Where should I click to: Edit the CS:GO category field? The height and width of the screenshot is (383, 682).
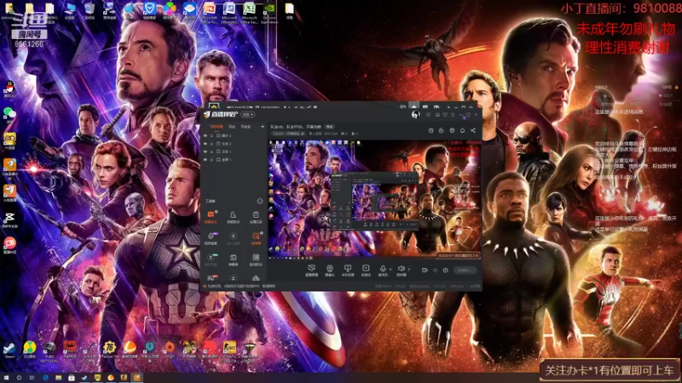(289, 134)
